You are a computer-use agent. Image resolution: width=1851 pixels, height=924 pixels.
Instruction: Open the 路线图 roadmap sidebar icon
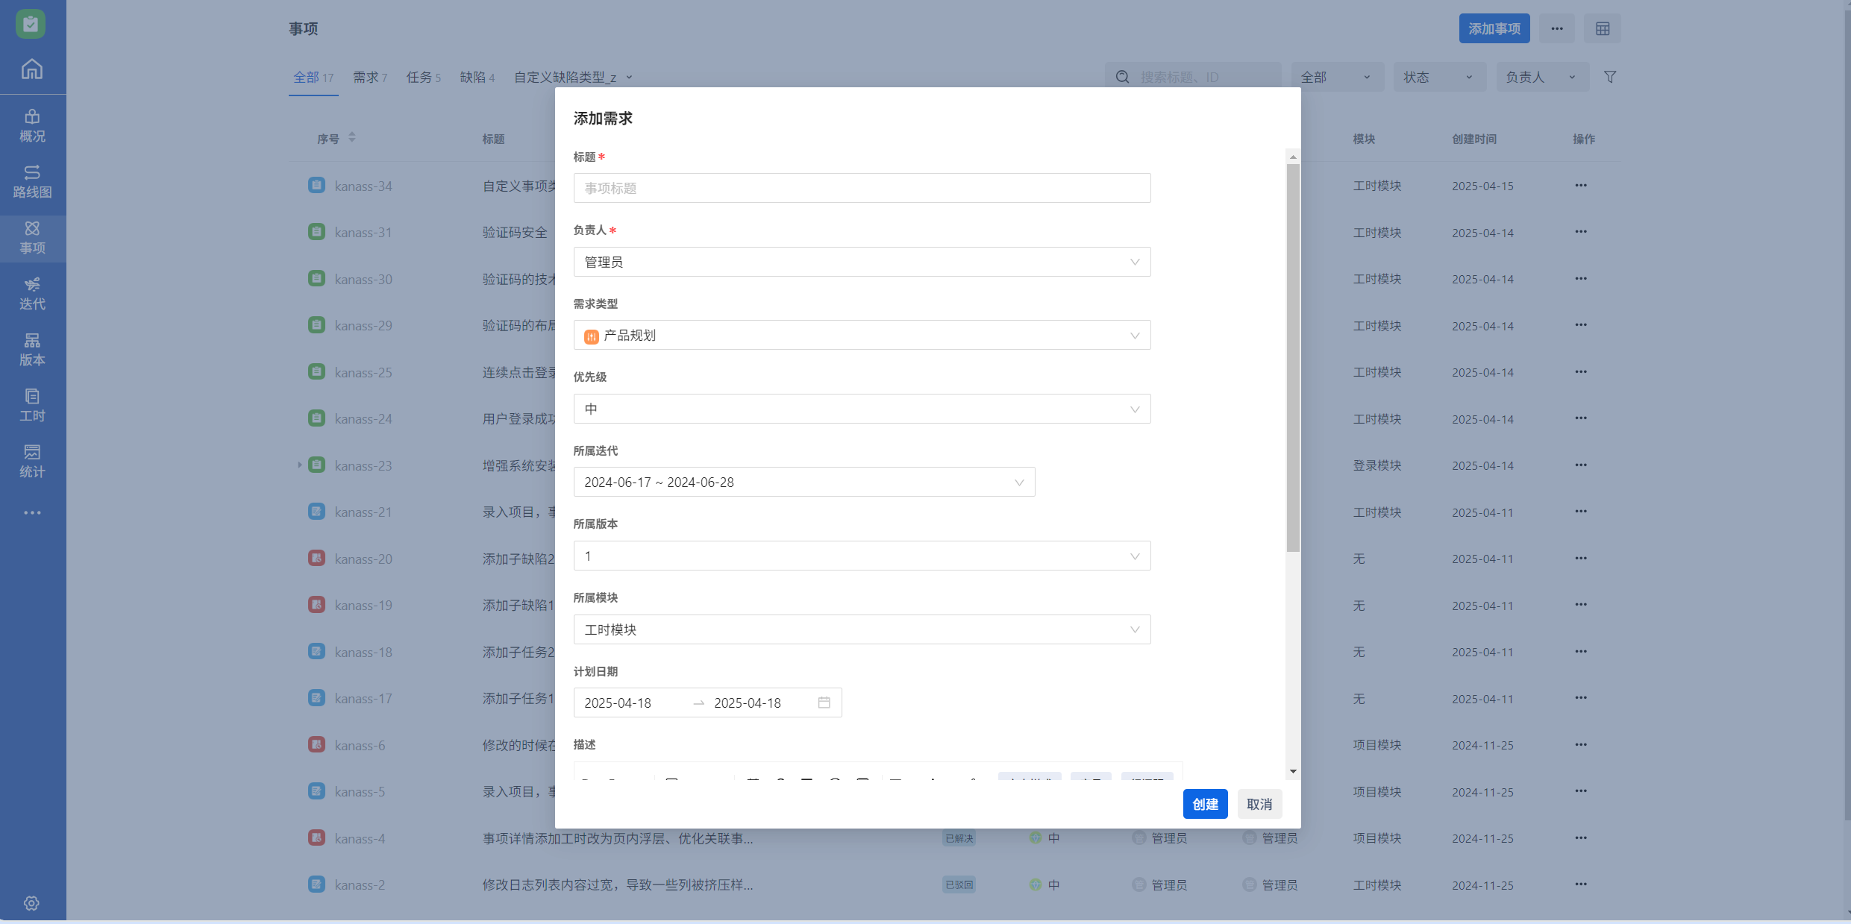[x=32, y=181]
